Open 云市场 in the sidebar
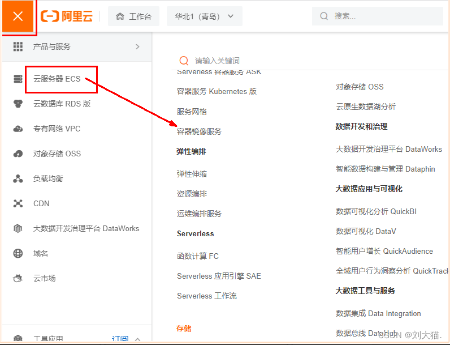The width and height of the screenshot is (450, 345). pyautogui.click(x=45, y=278)
